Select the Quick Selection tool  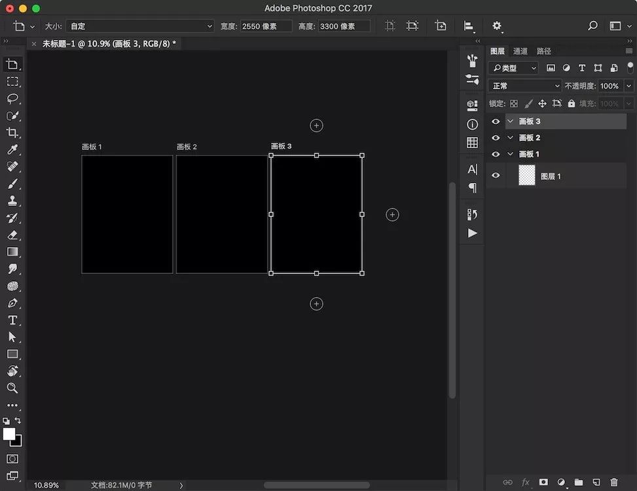[x=12, y=115]
